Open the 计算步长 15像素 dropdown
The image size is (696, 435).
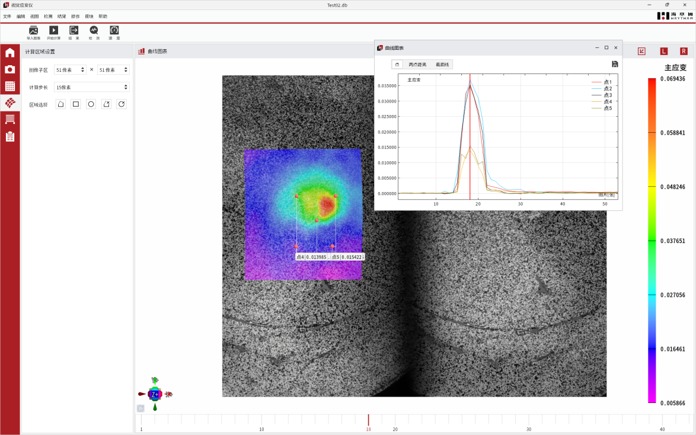tap(91, 87)
